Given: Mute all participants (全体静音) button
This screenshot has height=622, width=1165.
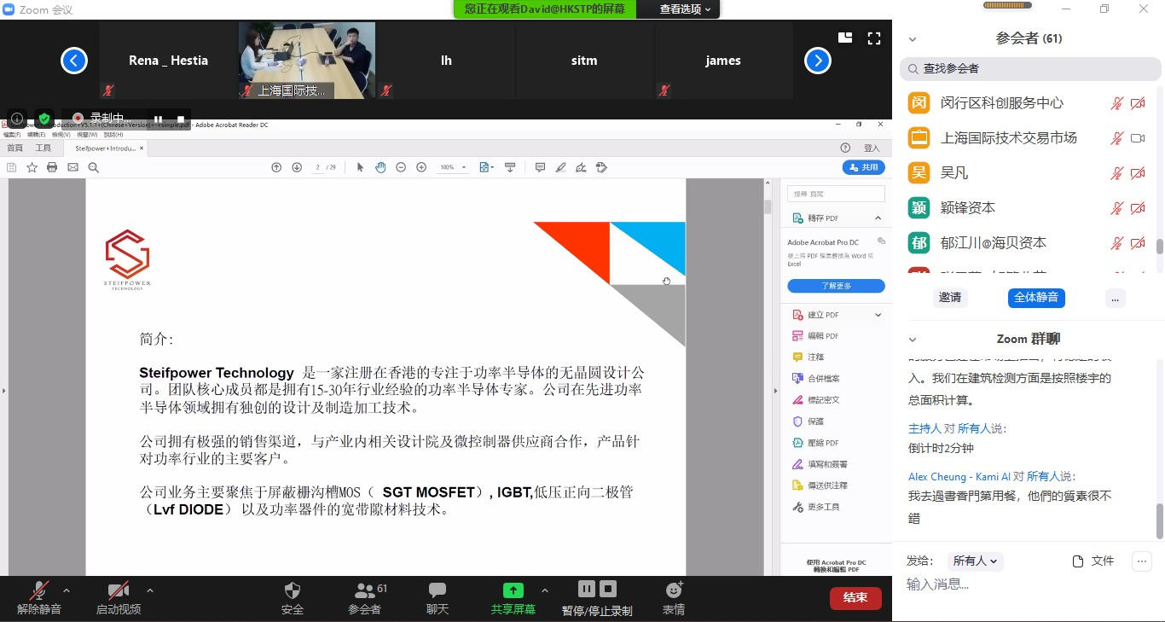Looking at the screenshot, I should [1036, 297].
